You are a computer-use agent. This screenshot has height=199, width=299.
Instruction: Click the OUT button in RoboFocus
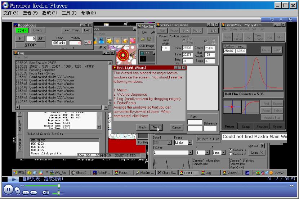click(41, 39)
